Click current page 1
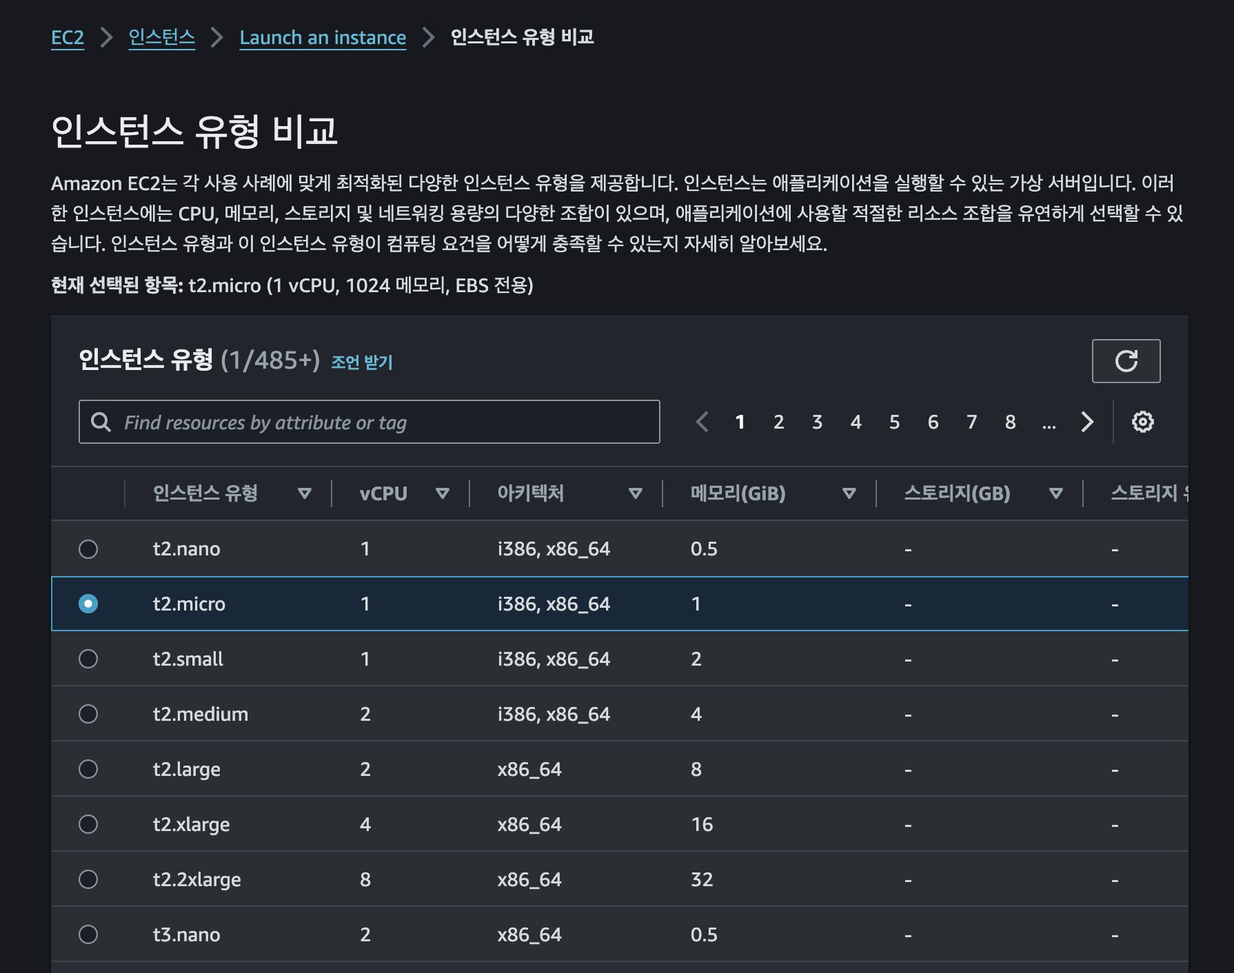Image resolution: width=1234 pixels, height=973 pixels. 740,422
